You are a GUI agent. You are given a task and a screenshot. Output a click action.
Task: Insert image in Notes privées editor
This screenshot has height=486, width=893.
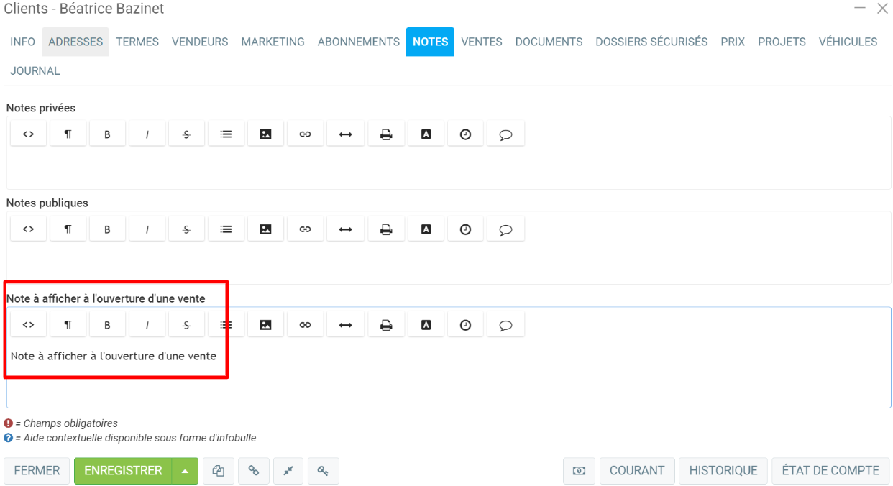(265, 134)
